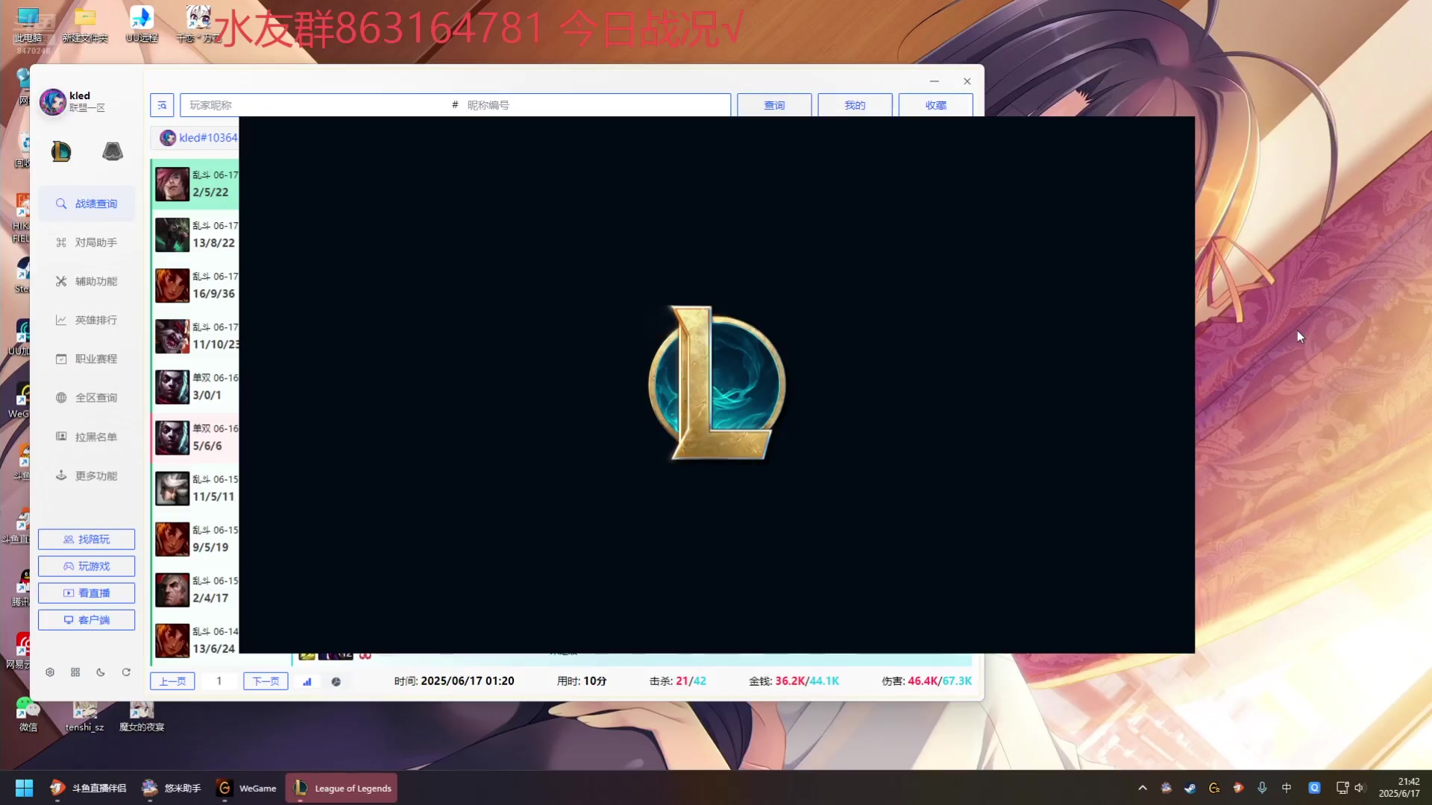Open 拉黑名单 in the sidebar
The height and width of the screenshot is (805, 1432).
coord(87,437)
